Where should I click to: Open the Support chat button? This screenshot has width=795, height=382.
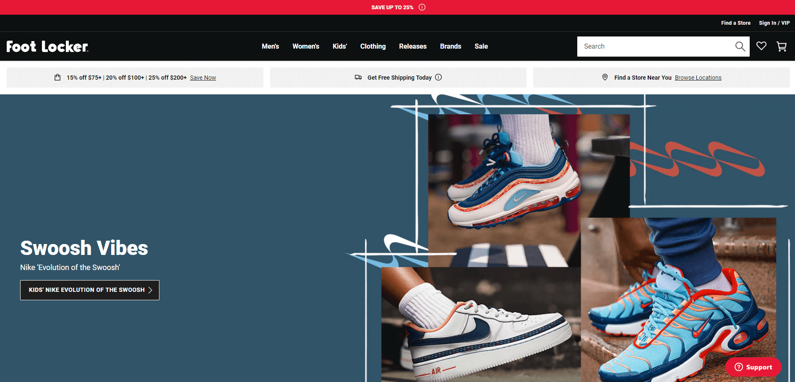pyautogui.click(x=753, y=367)
